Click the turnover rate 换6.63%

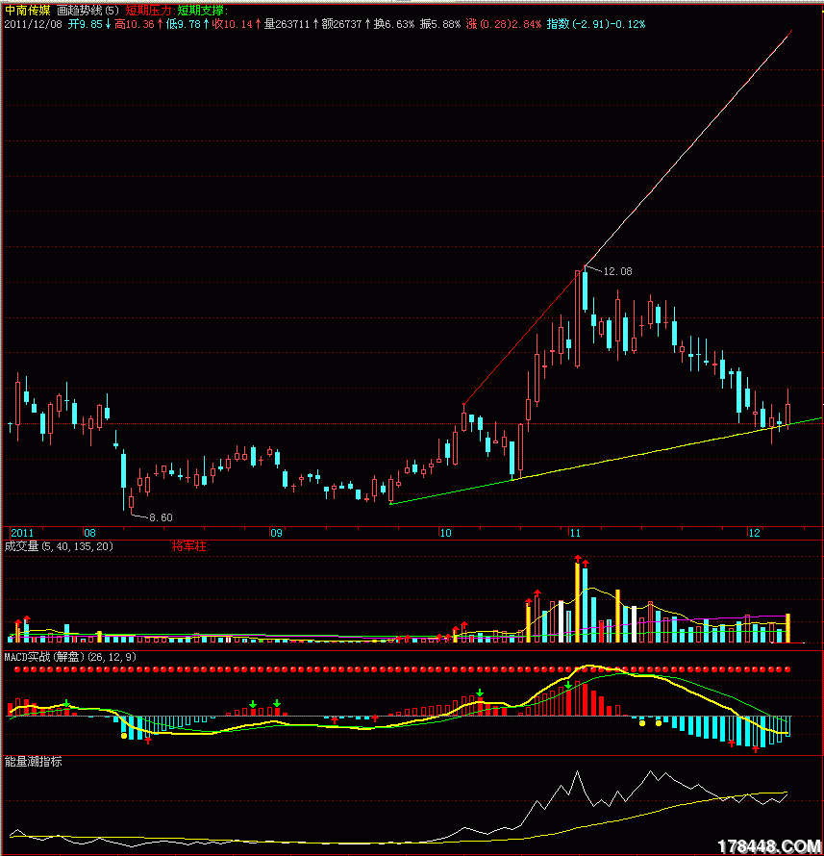click(x=394, y=24)
